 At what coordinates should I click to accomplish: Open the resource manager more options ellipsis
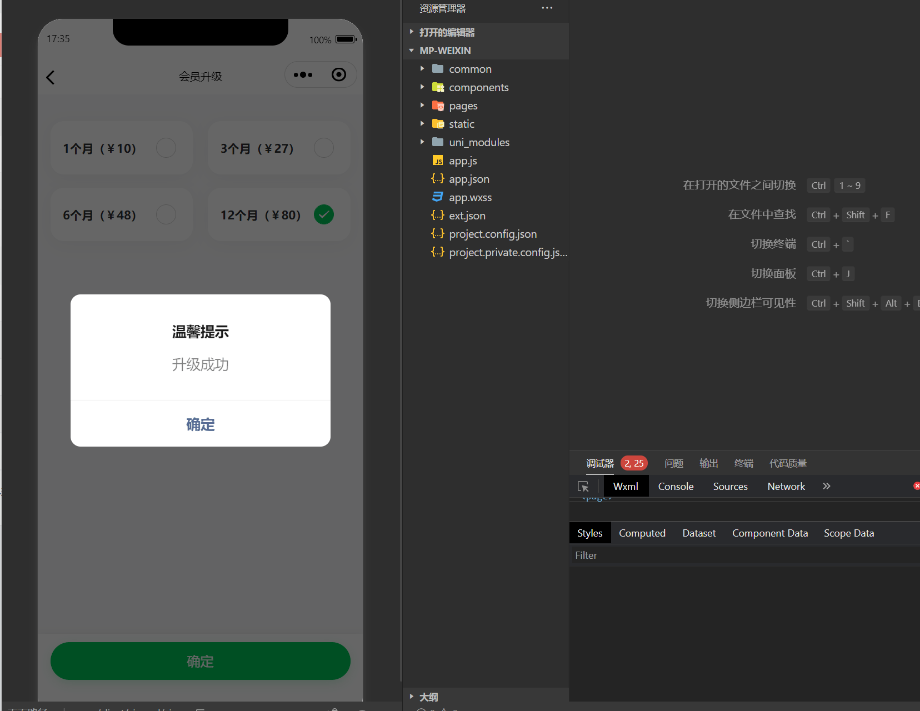[x=547, y=8]
